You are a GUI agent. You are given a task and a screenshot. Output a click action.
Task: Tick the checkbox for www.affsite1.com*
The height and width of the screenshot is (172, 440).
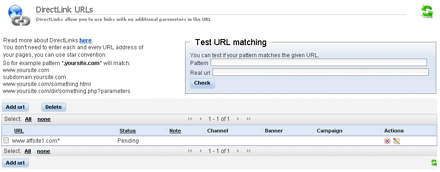coord(6,141)
